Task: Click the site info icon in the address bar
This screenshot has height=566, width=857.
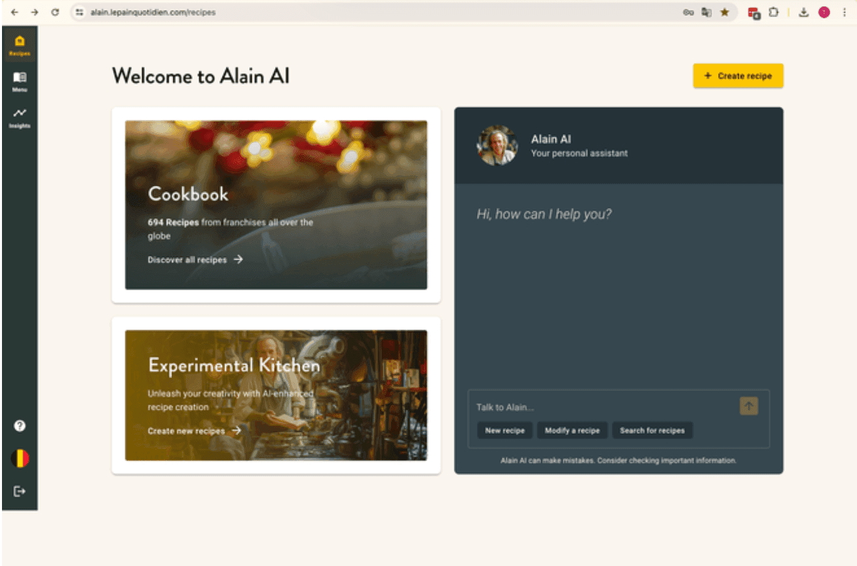Action: pos(79,12)
